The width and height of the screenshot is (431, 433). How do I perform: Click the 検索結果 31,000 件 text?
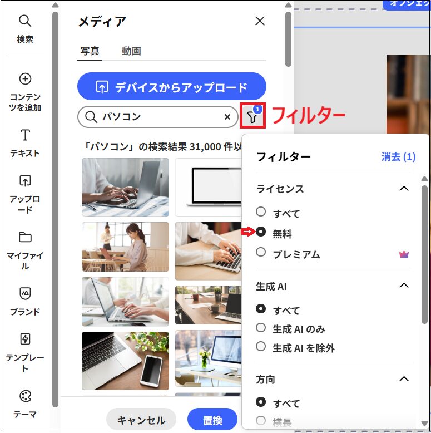(164, 146)
